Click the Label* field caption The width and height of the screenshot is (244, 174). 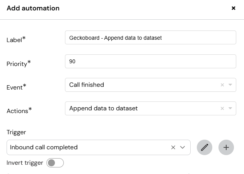pos(16,40)
